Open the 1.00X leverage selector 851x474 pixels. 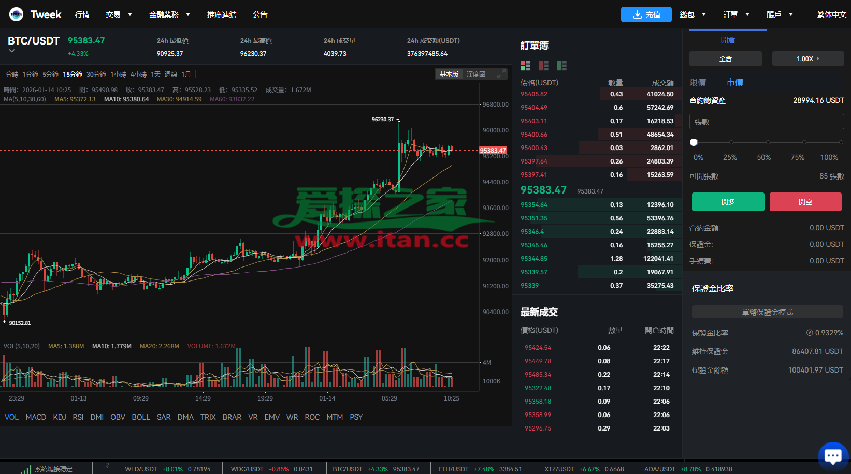(807, 59)
